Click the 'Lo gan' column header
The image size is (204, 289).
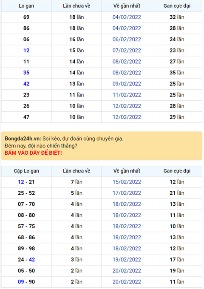click(26, 6)
